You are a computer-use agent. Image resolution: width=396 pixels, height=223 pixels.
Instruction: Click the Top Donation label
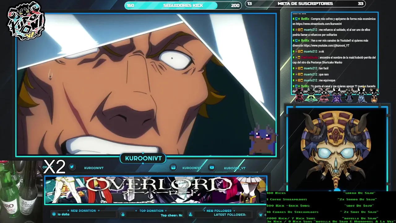tap(151, 211)
